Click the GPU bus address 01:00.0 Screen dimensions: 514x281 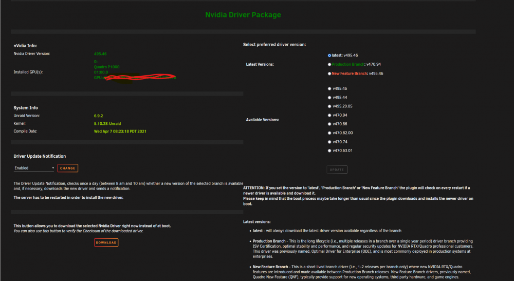[101, 72]
